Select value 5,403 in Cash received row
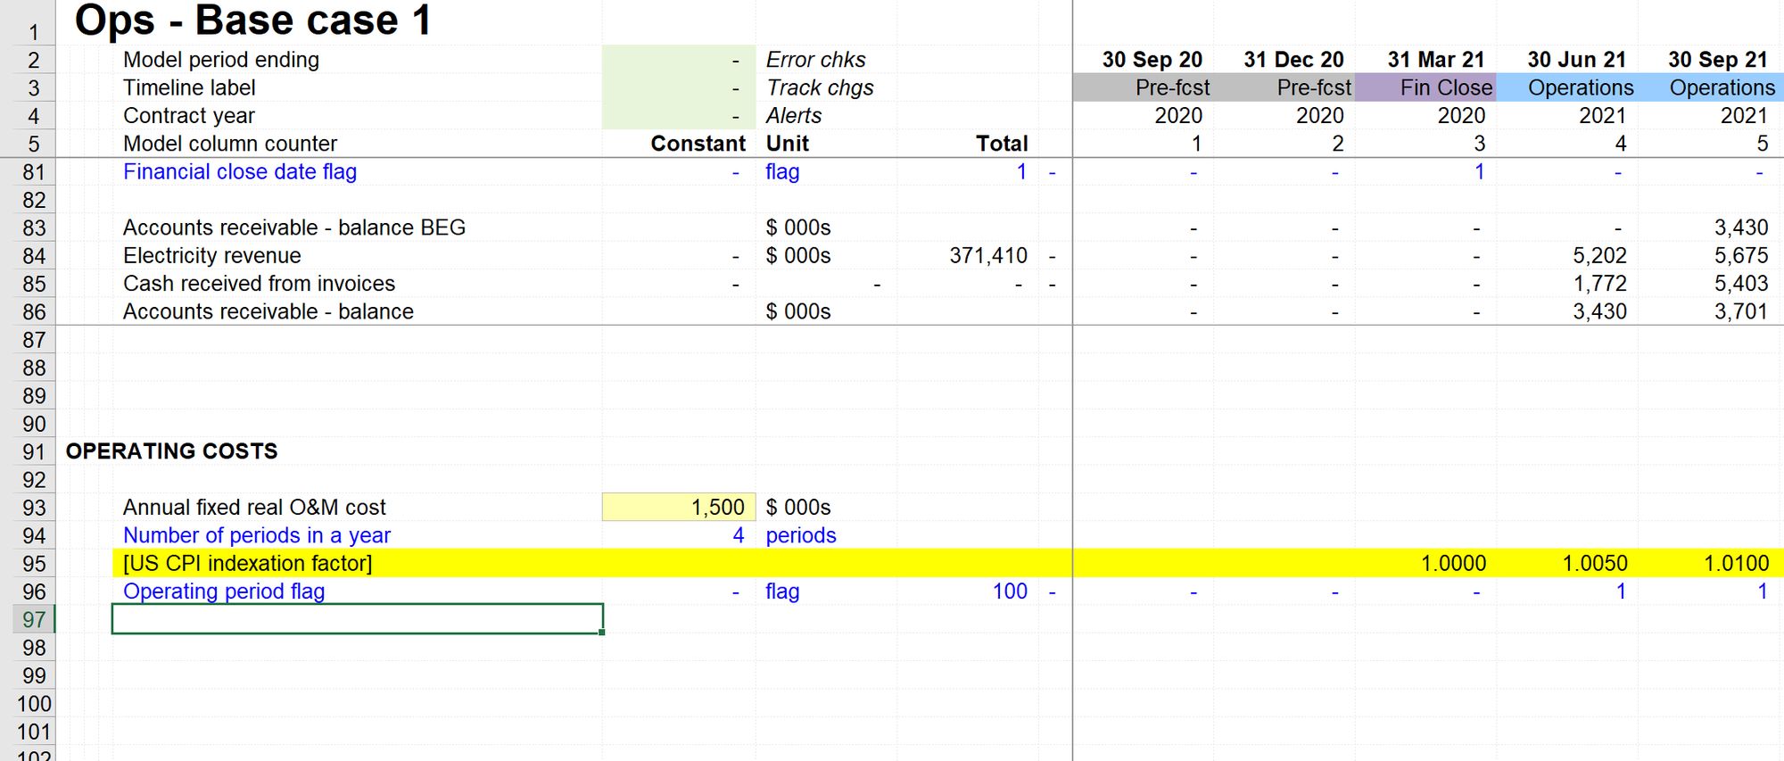 tap(1741, 284)
